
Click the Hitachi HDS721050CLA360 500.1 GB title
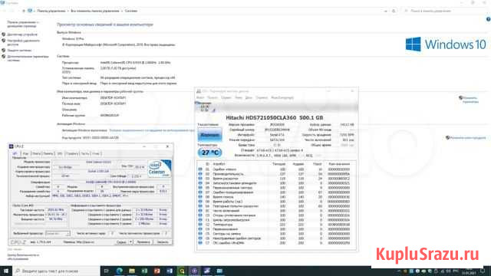click(275, 117)
